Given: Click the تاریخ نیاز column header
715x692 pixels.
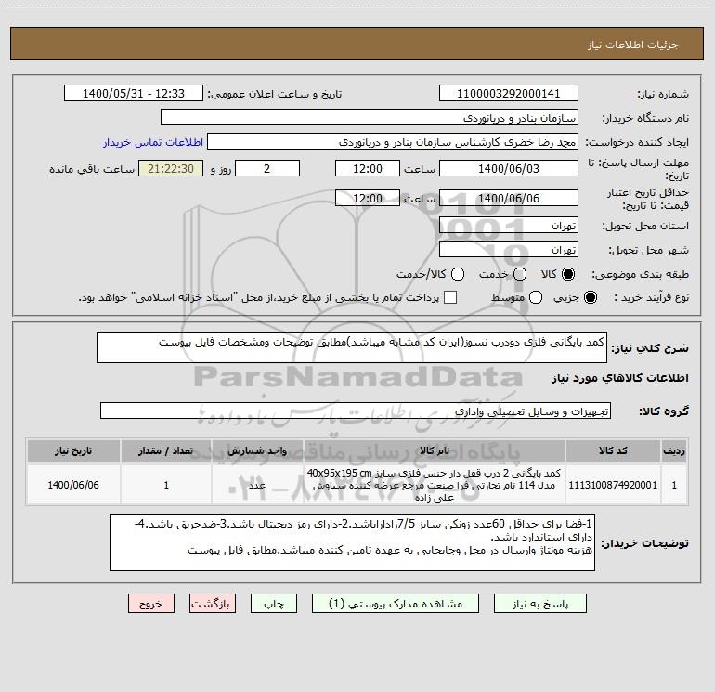Looking at the screenshot, I should [x=73, y=450].
